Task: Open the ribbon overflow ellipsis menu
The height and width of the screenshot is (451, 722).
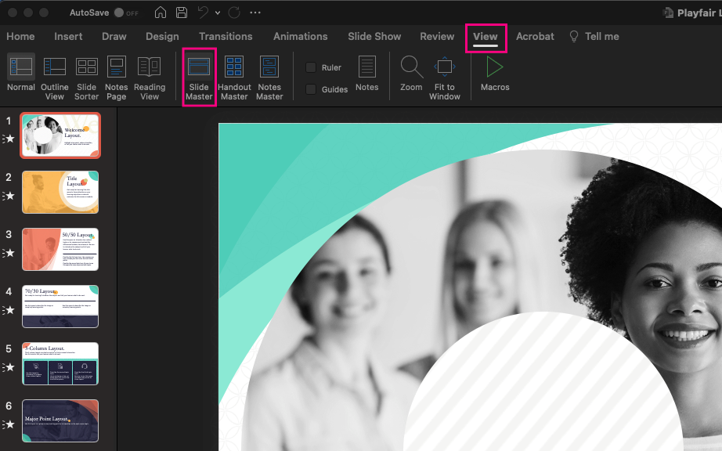Action: [255, 13]
